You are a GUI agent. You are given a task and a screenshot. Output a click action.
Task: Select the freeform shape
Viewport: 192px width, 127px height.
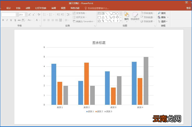(x=99, y=21)
